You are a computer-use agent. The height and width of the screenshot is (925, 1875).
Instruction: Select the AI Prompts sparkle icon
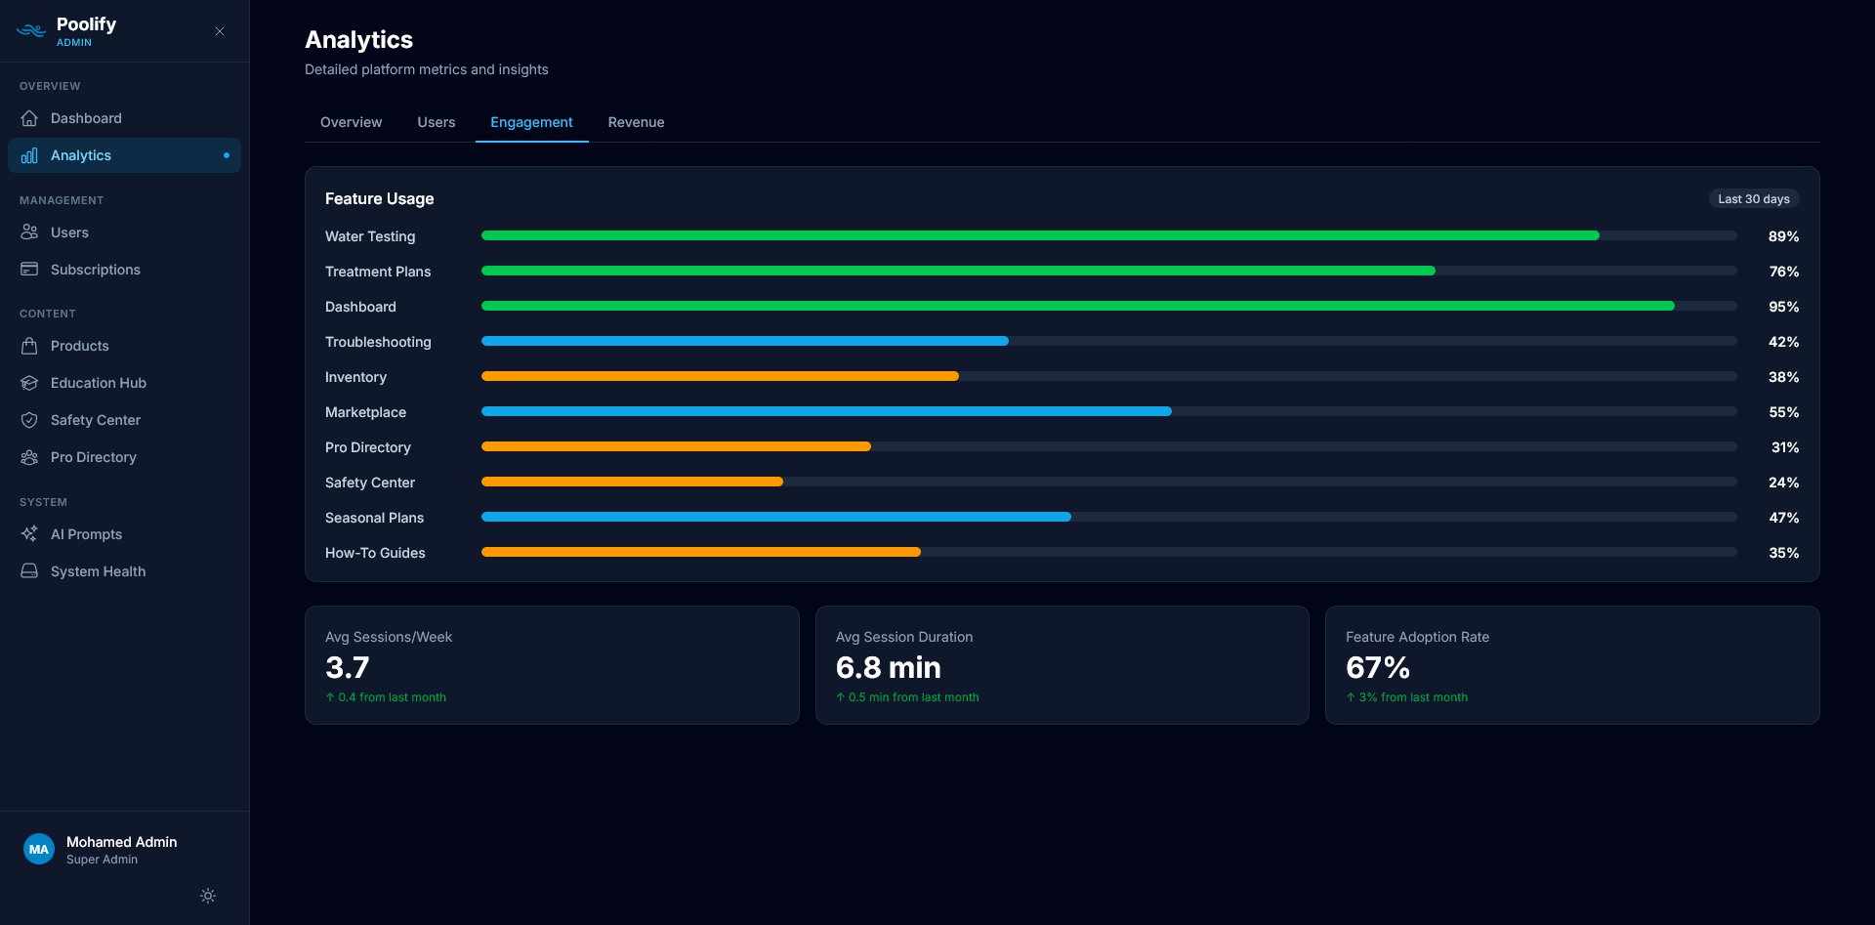click(x=30, y=533)
